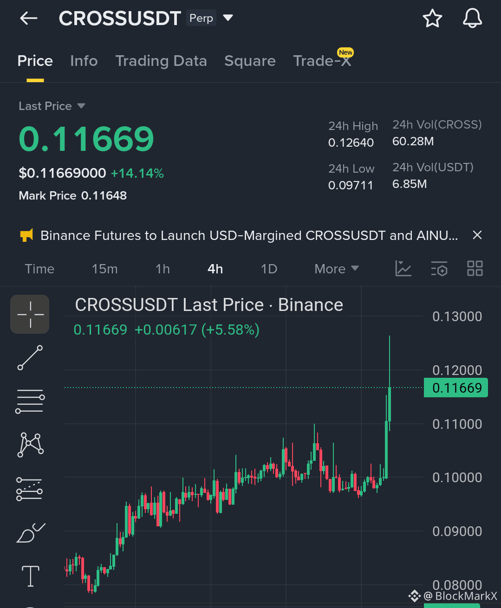This screenshot has height=608, width=501.
Task: Click the announcement megaphone icon
Action: coord(27,235)
